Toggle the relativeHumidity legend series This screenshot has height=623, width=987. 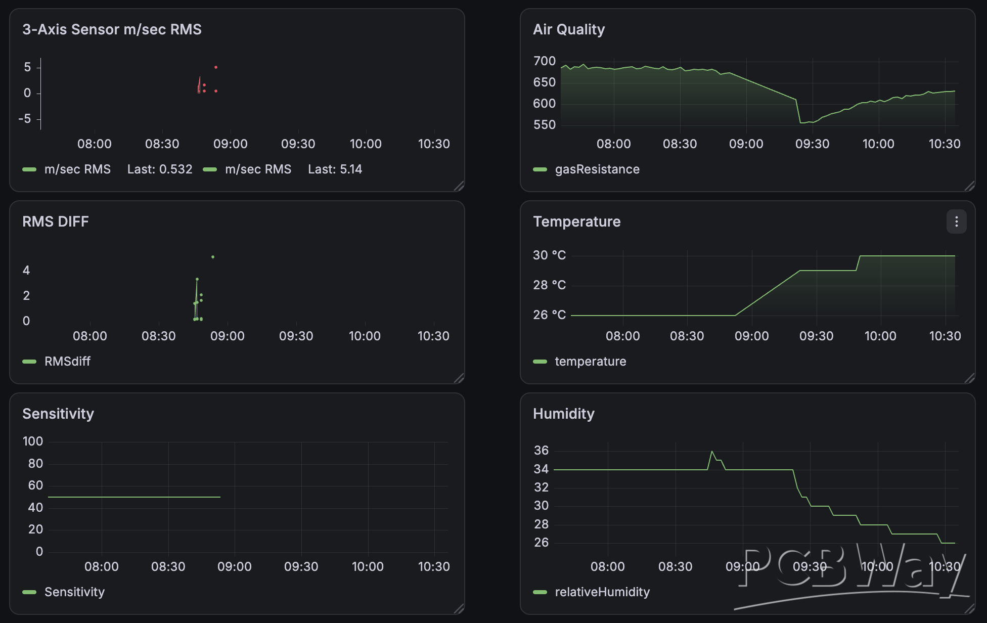[x=602, y=592]
